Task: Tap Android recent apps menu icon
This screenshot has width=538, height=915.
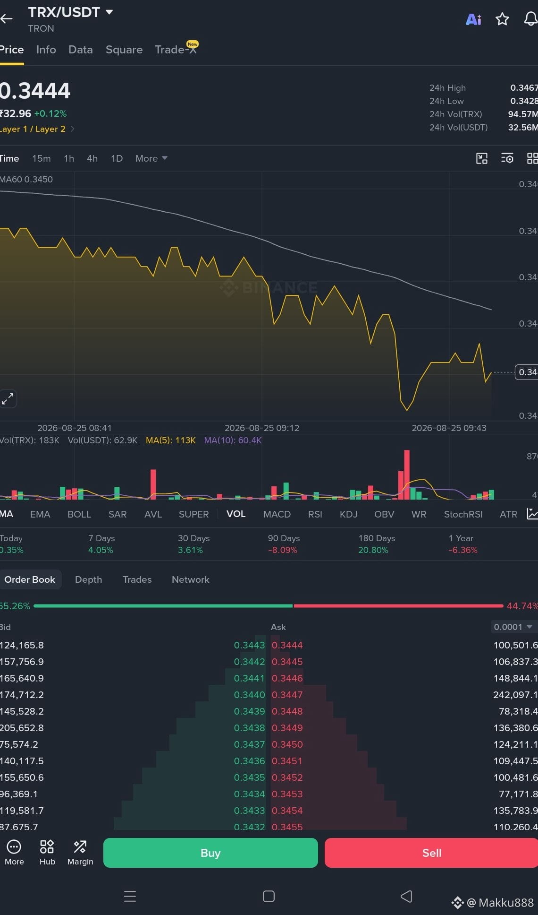Action: tap(130, 896)
